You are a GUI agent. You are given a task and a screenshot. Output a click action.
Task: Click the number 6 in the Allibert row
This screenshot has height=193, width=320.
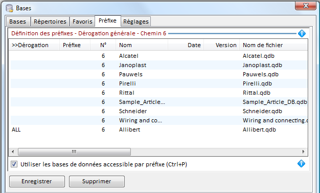click(x=103, y=130)
